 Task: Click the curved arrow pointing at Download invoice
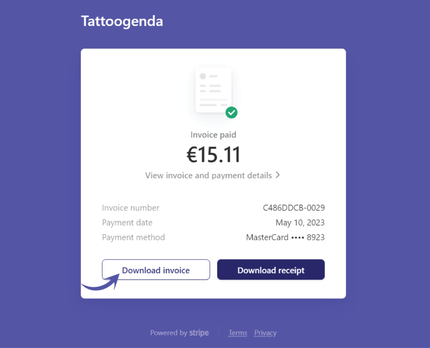(101, 282)
